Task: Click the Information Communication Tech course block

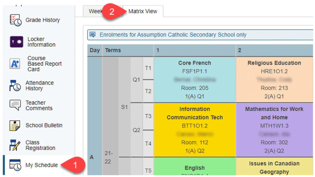Action: point(195,130)
